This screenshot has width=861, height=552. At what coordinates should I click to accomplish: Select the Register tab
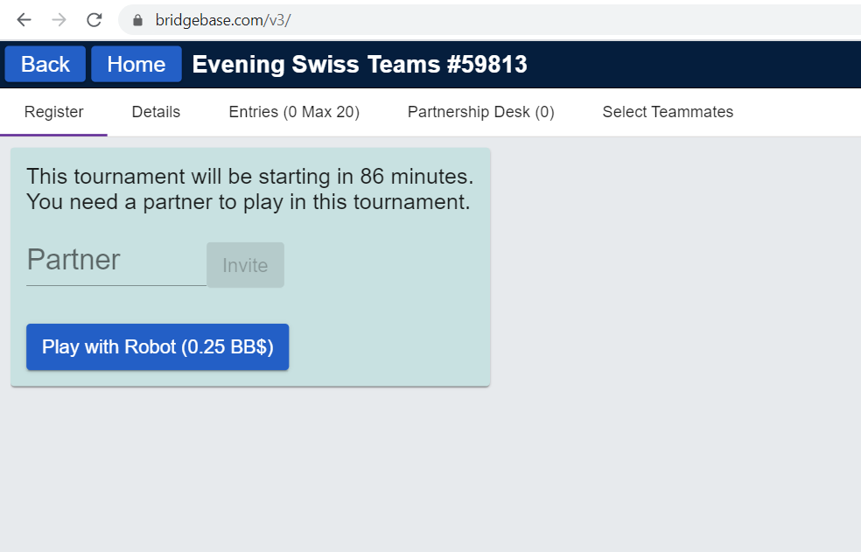click(54, 112)
